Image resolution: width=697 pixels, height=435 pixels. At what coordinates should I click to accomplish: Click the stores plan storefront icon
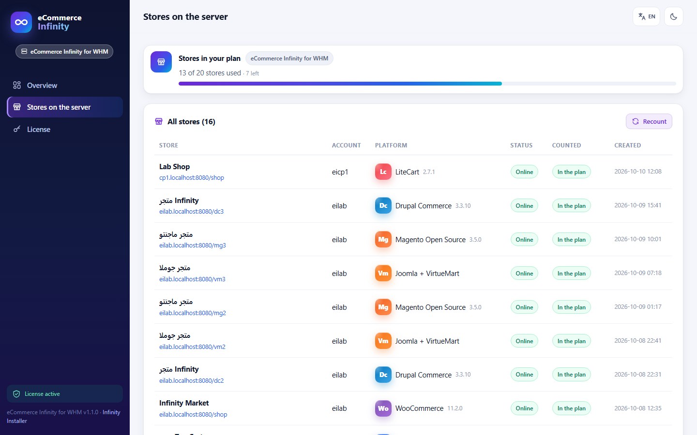point(161,62)
